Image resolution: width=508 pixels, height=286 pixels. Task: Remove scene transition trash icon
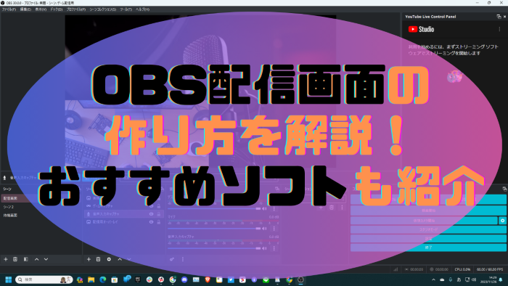point(332,208)
